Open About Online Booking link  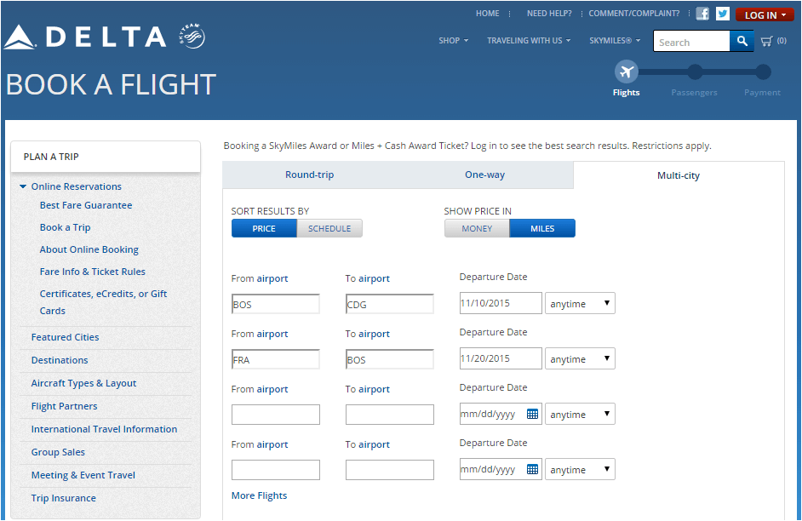[89, 249]
